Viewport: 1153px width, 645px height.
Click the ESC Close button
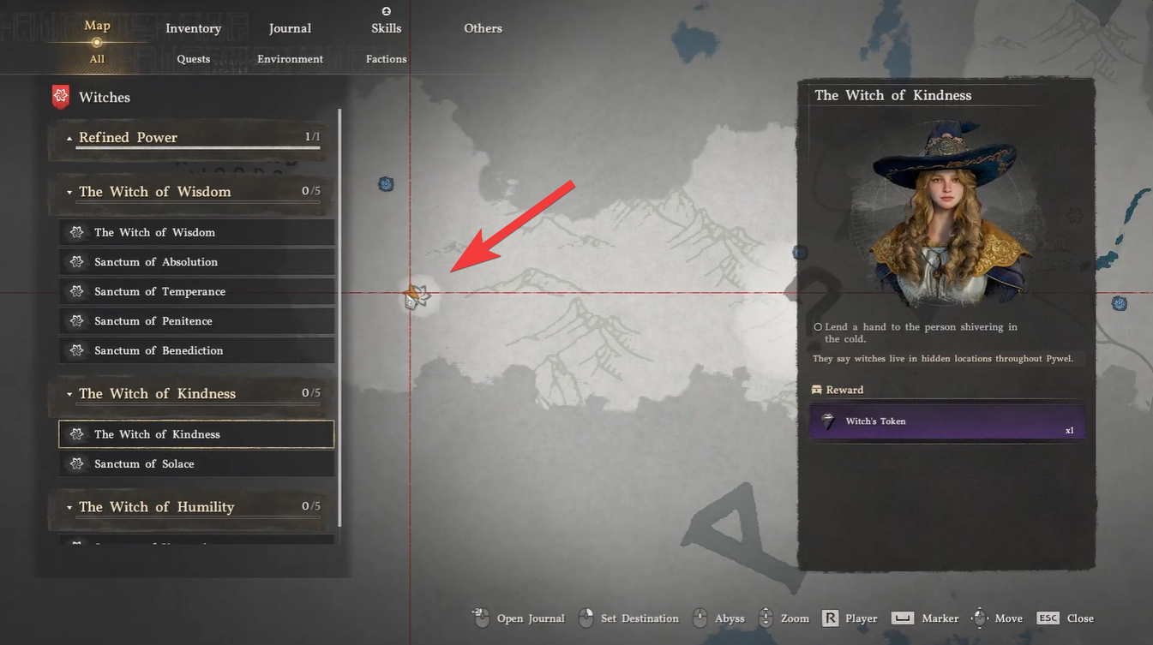[1065, 618]
